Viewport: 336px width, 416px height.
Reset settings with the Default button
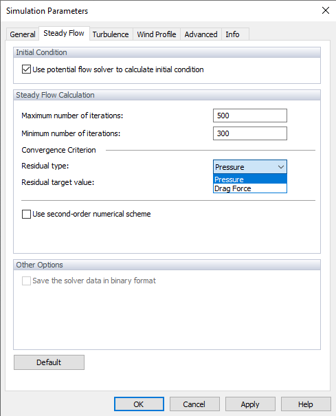point(49,362)
